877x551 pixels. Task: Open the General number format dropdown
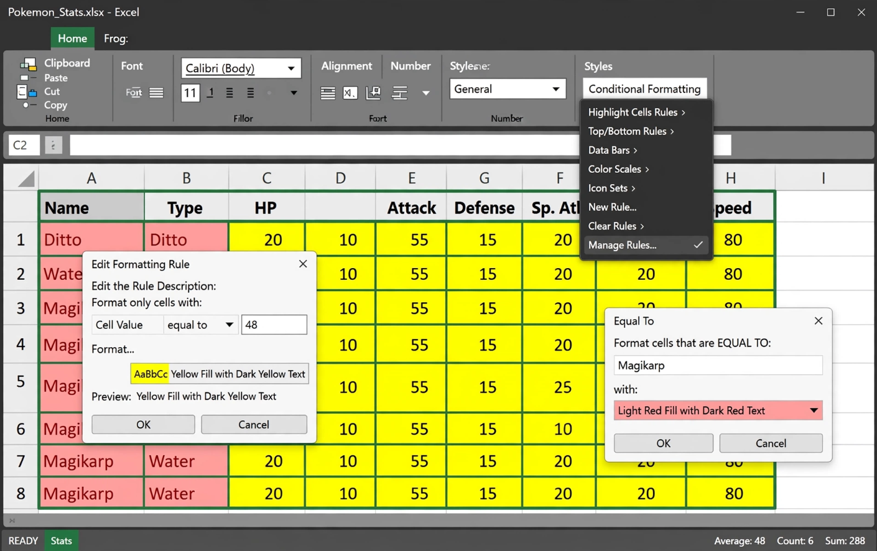click(508, 89)
